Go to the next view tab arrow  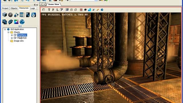coord(44,4)
